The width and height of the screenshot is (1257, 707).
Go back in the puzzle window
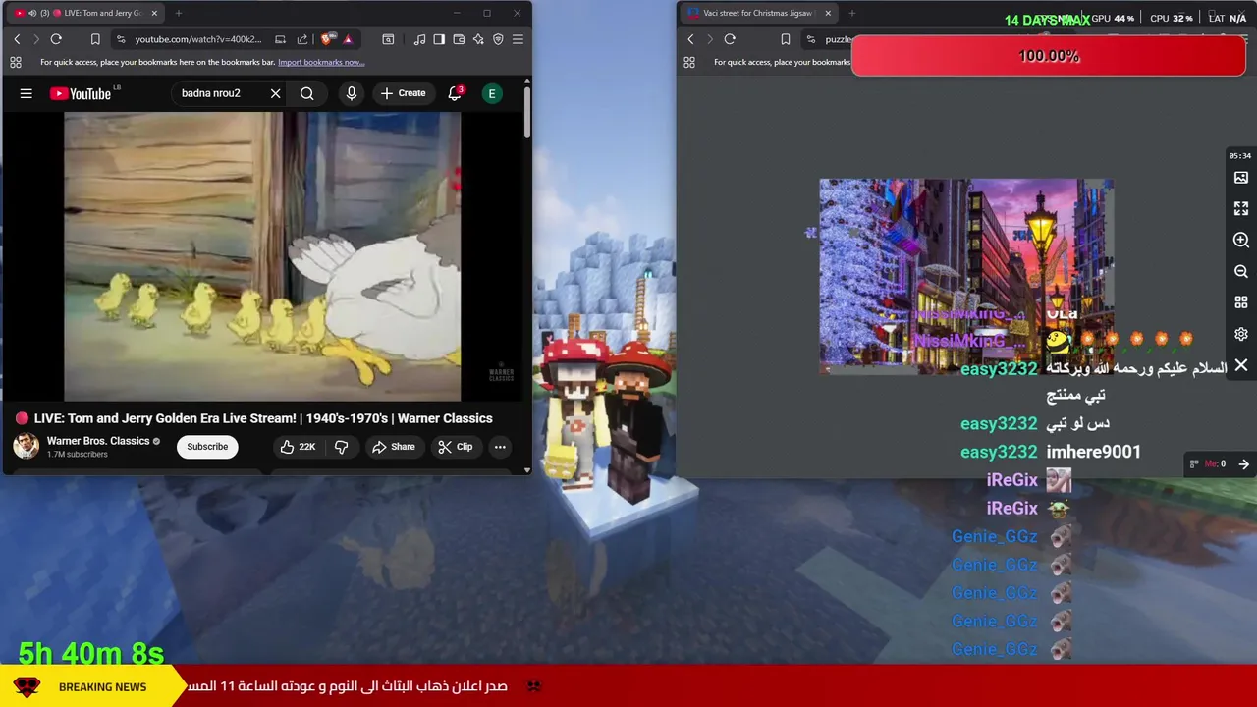coord(690,39)
